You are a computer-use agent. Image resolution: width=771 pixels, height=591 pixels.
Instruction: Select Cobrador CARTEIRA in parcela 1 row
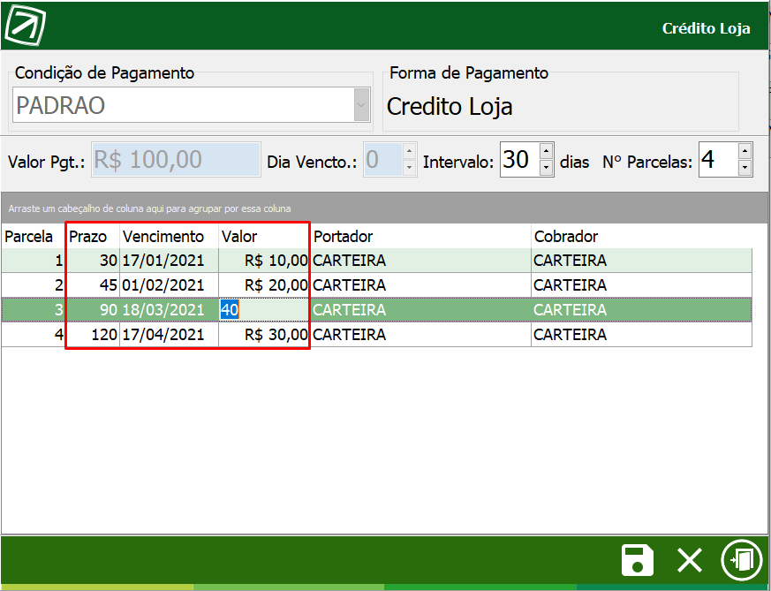642,260
